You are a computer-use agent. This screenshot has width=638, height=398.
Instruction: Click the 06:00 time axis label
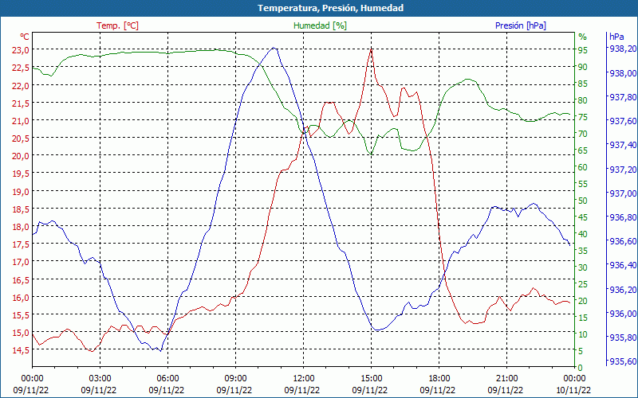point(167,379)
